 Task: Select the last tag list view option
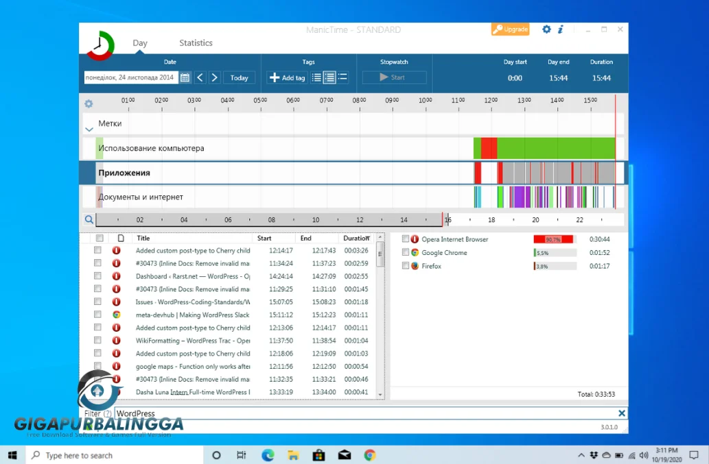coord(342,78)
